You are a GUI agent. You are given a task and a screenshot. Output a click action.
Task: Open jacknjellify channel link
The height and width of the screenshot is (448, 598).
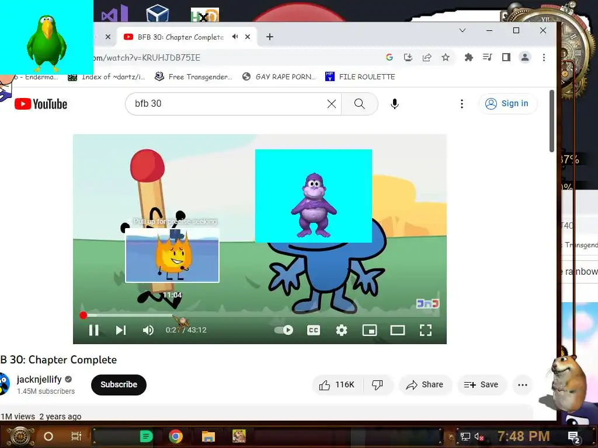tap(39, 379)
